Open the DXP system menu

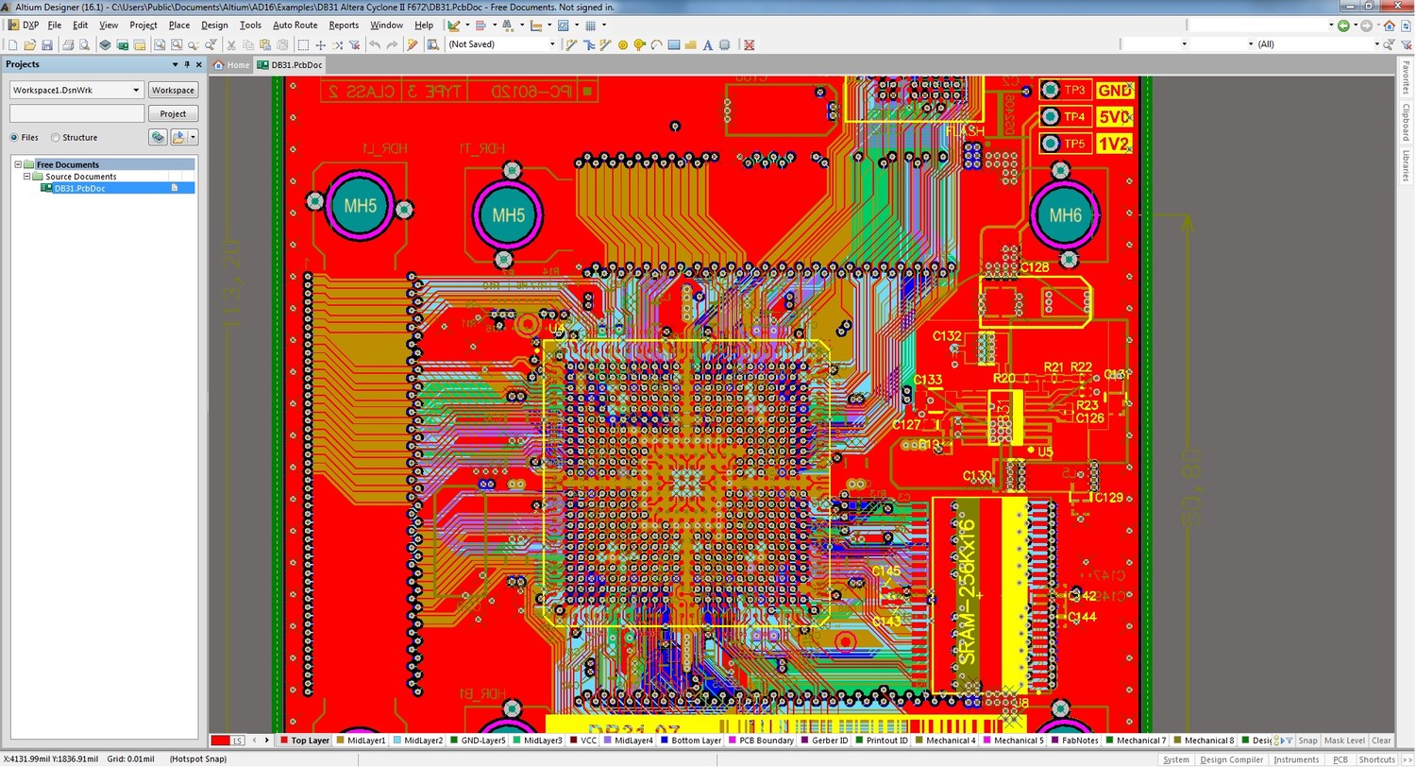24,26
